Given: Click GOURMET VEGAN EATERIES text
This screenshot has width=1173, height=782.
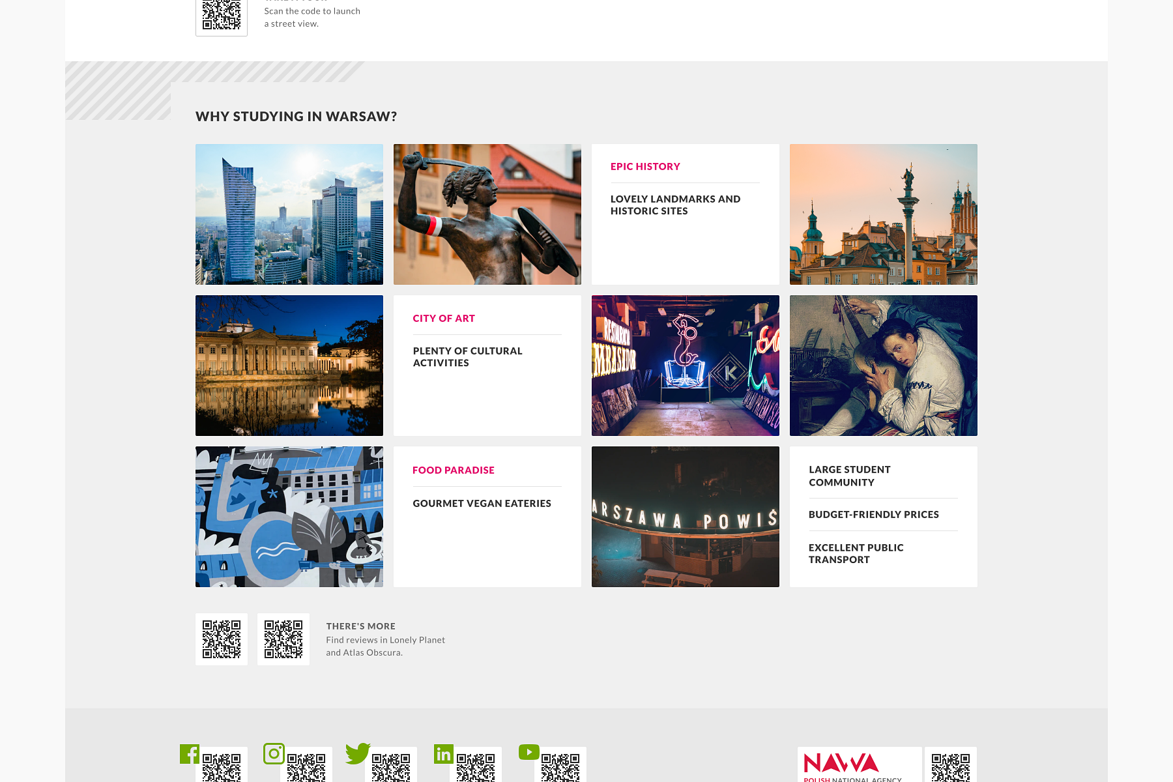Looking at the screenshot, I should click(482, 504).
